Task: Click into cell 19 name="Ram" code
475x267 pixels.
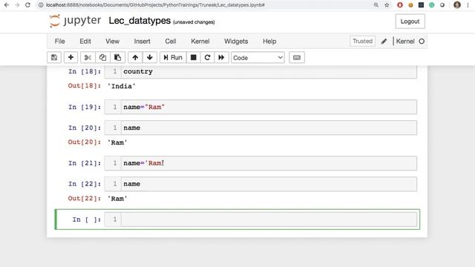Action: [x=269, y=107]
